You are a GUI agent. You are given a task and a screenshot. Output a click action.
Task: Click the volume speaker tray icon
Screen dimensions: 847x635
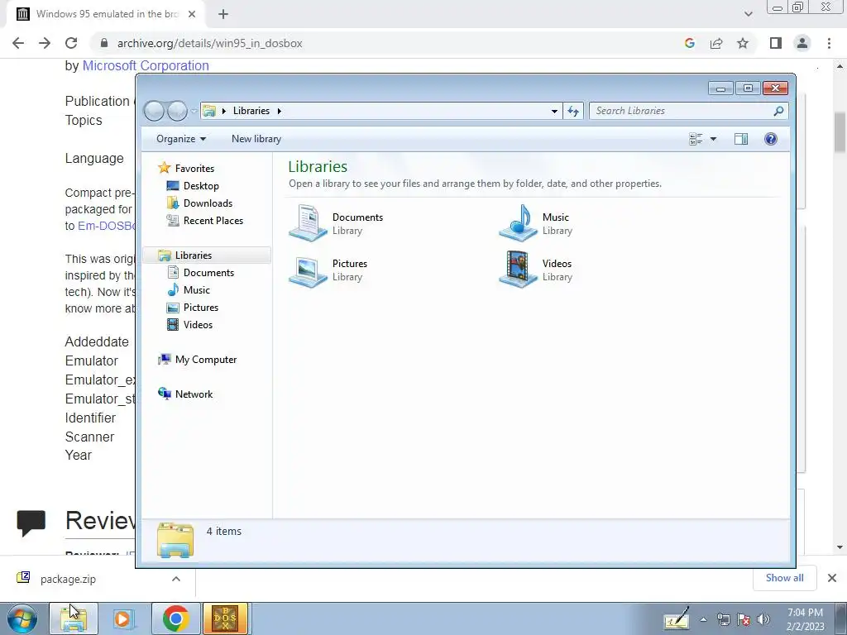click(763, 619)
